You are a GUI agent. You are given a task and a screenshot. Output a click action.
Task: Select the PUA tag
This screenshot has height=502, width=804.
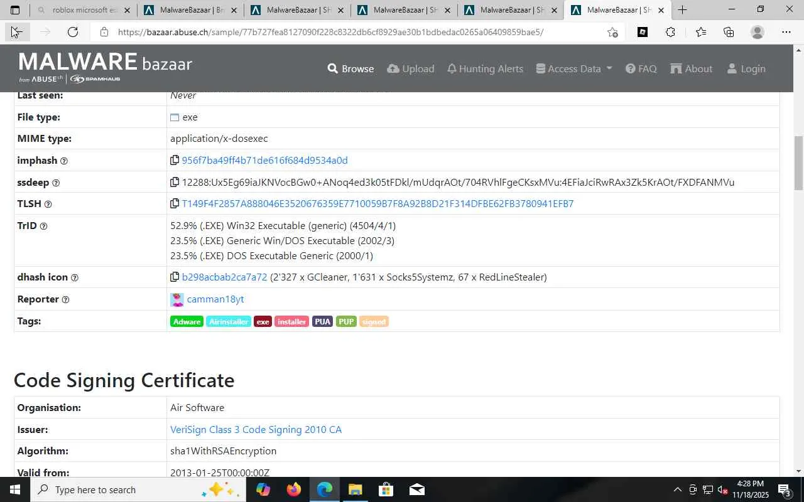tap(322, 322)
